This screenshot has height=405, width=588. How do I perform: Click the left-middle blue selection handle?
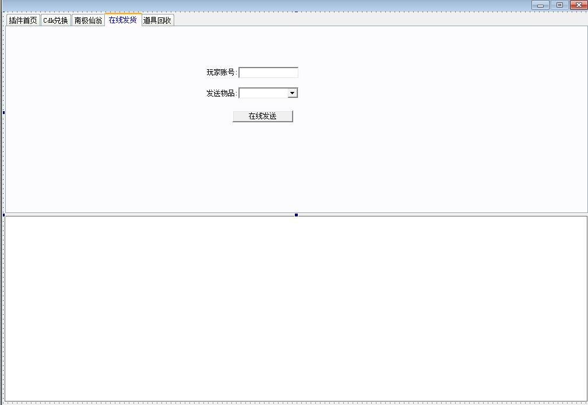(x=3, y=112)
